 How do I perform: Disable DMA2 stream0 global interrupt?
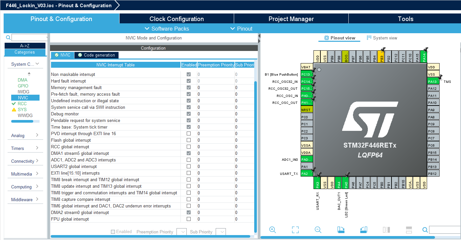pos(189,212)
